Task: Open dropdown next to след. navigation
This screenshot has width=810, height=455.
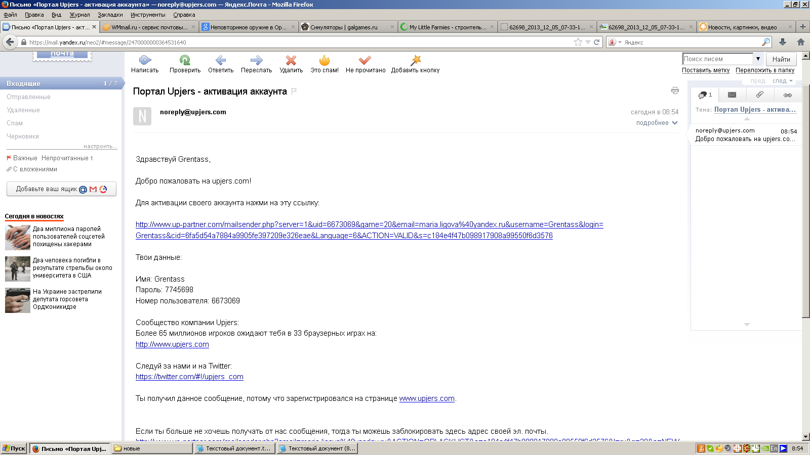Action: (791, 81)
